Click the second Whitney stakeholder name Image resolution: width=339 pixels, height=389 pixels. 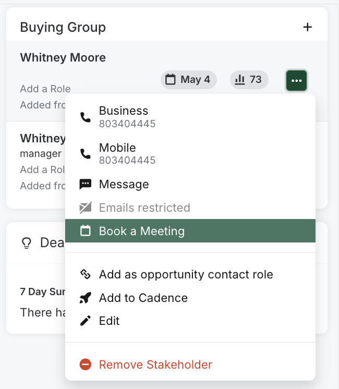click(x=42, y=138)
